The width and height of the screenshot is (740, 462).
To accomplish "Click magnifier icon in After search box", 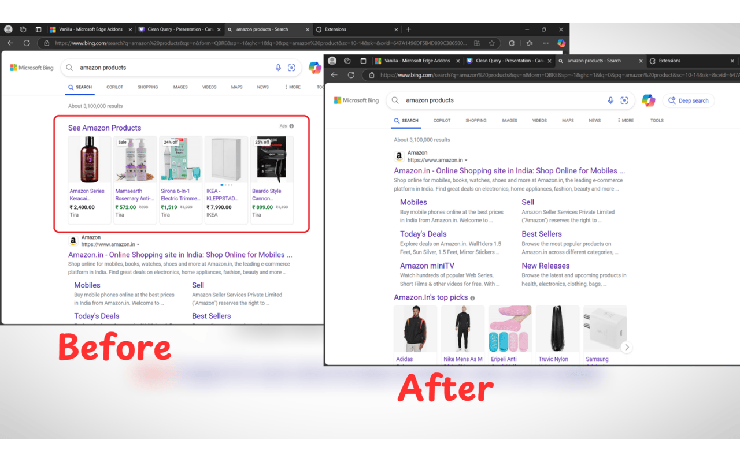I will (x=395, y=100).
